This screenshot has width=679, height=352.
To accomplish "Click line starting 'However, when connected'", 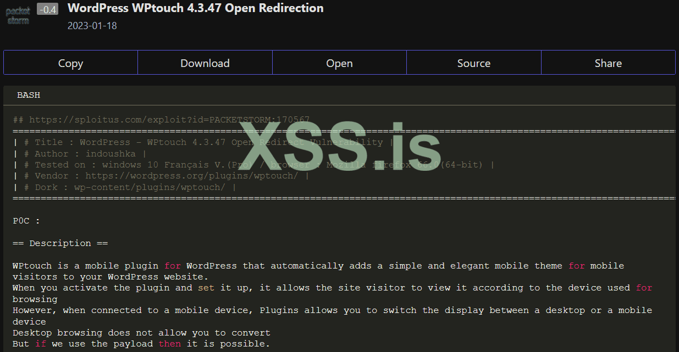I will [332, 310].
